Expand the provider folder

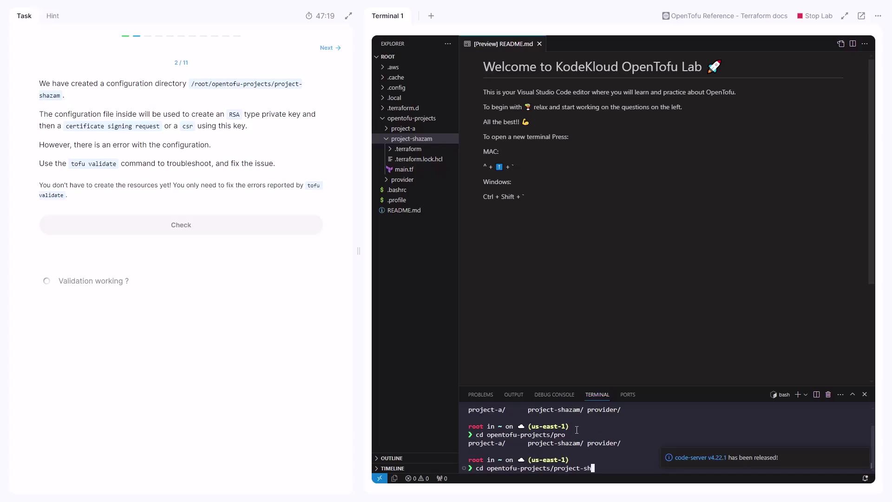pos(402,179)
